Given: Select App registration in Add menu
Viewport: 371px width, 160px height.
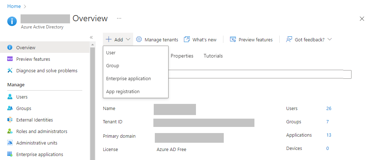Looking at the screenshot, I should coord(136,91).
